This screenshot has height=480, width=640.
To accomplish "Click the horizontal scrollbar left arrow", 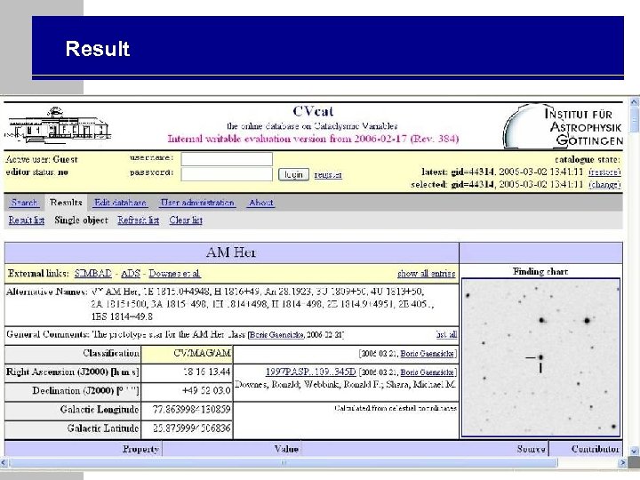I will click(4, 462).
